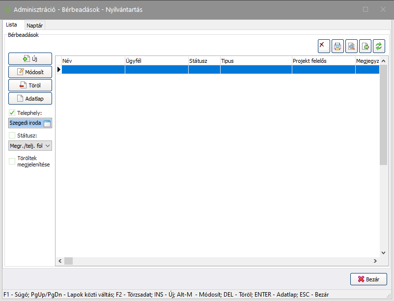394x301 pixels.
Task: Click the Bezár button
Action: pyautogui.click(x=368, y=279)
